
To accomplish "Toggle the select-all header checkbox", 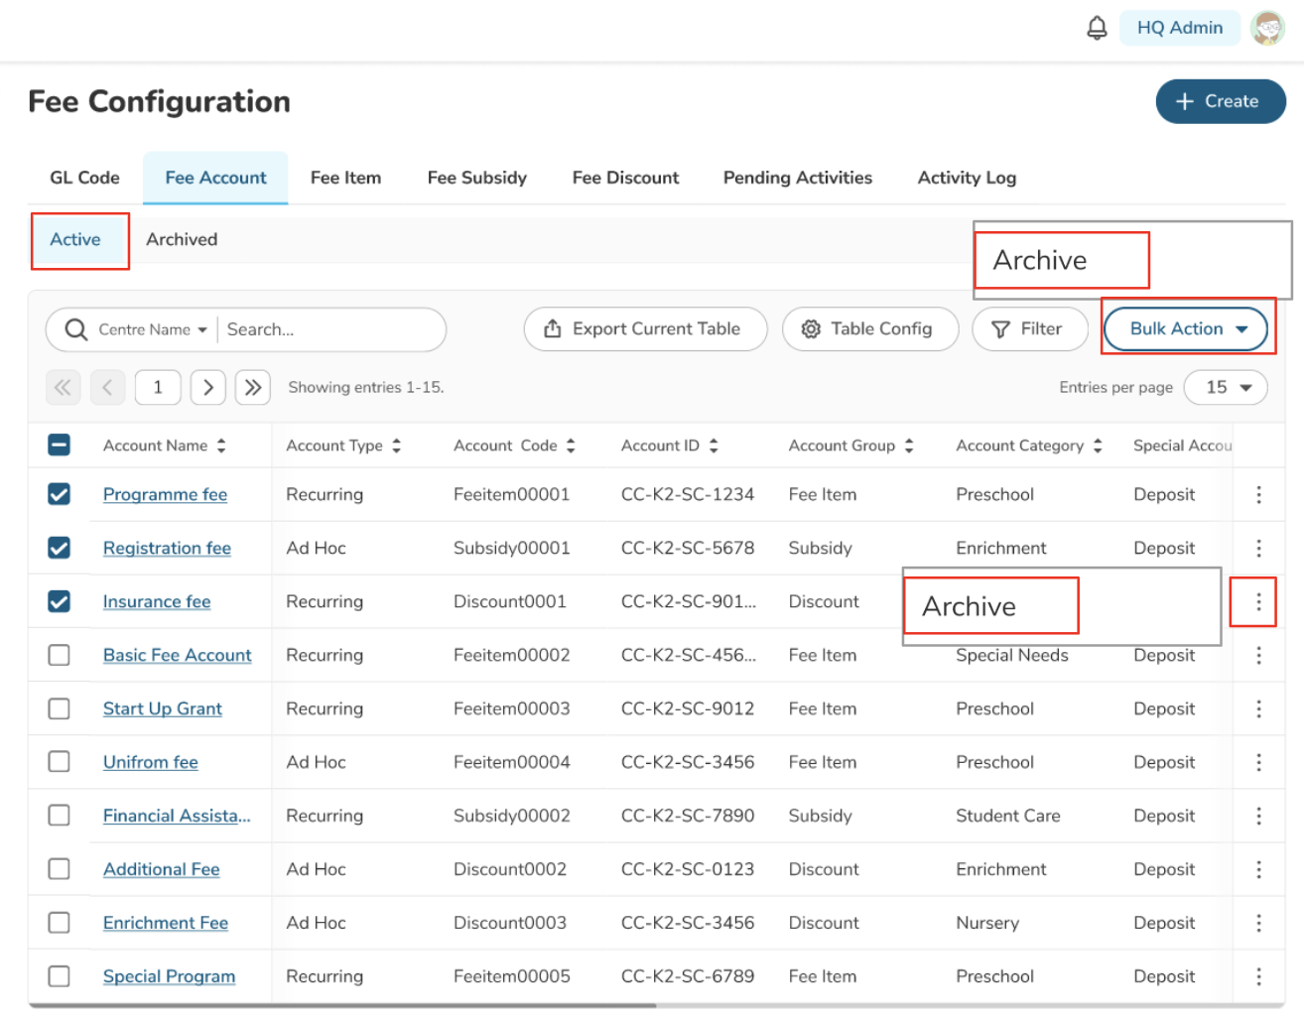I will click(60, 445).
